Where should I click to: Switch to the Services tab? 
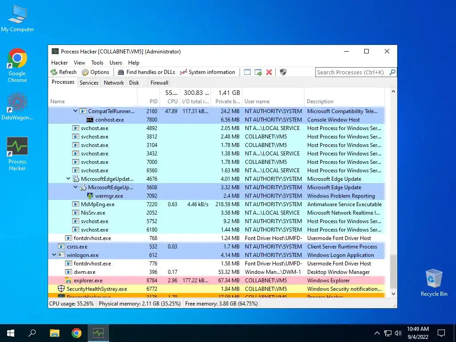[89, 82]
